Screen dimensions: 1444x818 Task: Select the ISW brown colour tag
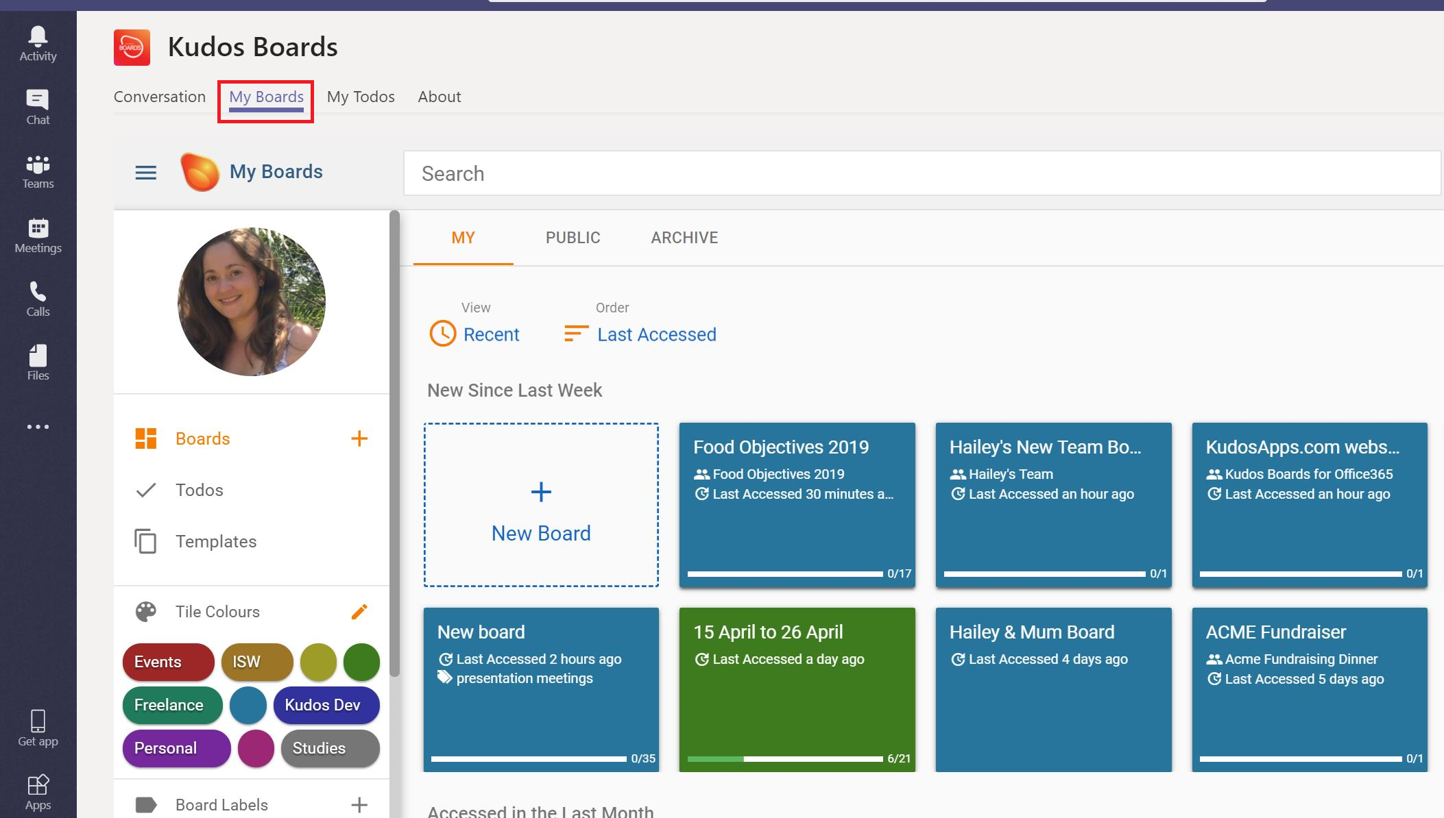[257, 662]
